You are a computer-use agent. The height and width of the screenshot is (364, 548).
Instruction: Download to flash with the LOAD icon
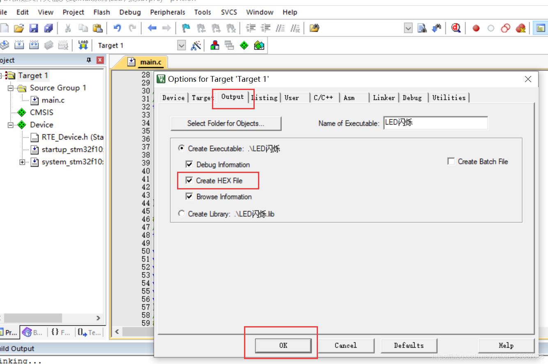tap(83, 45)
